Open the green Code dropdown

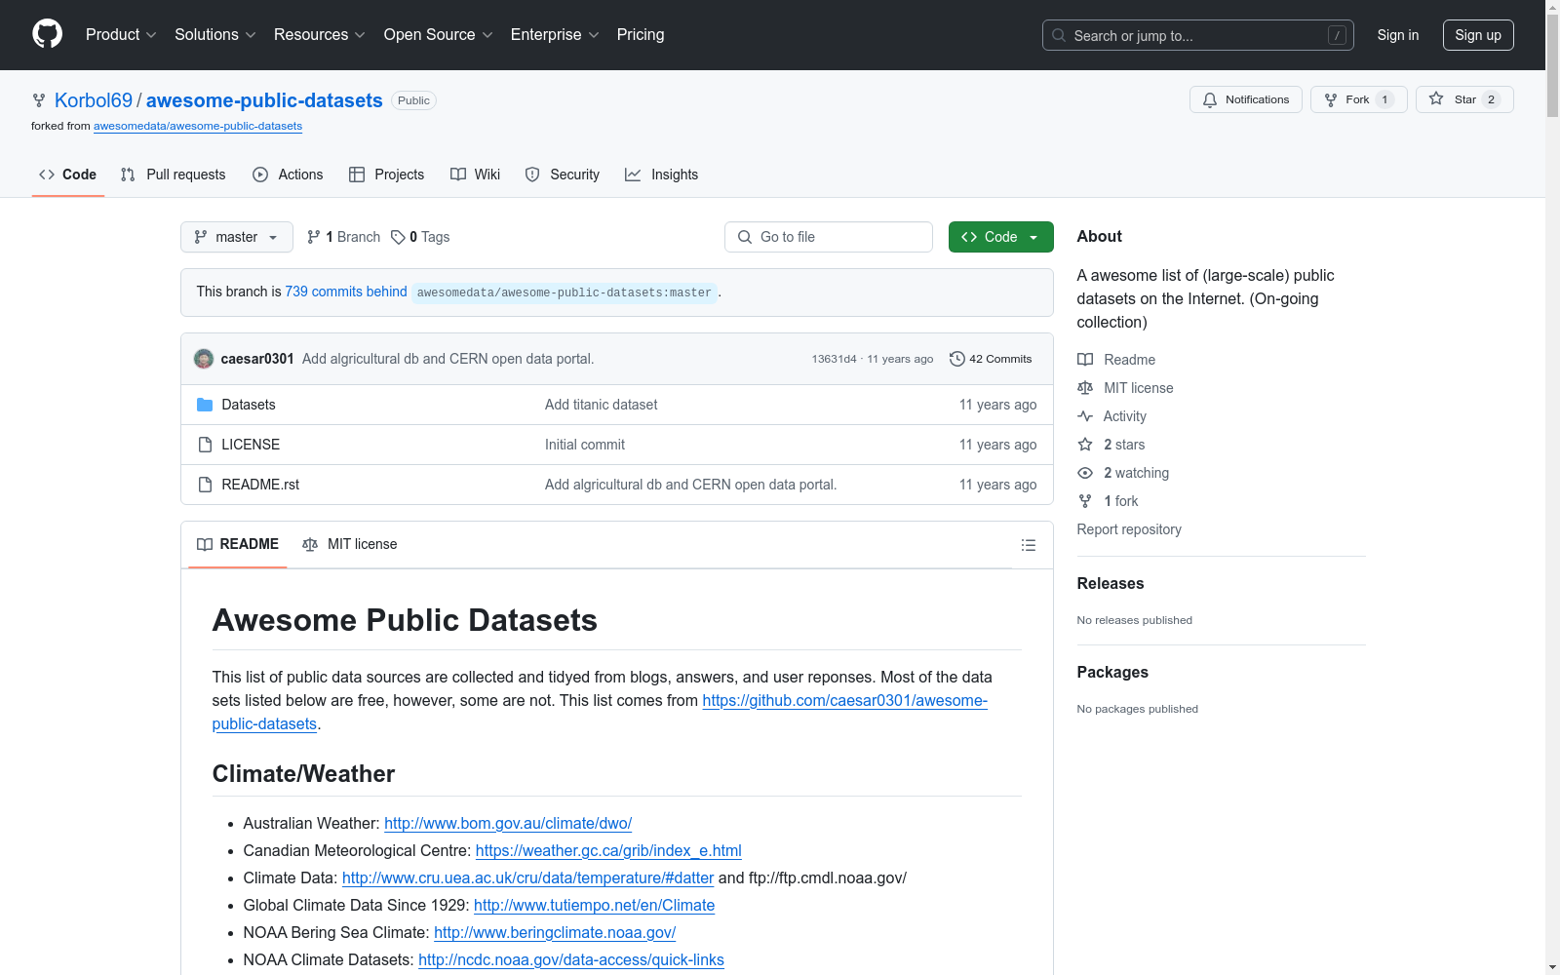tap(1001, 237)
